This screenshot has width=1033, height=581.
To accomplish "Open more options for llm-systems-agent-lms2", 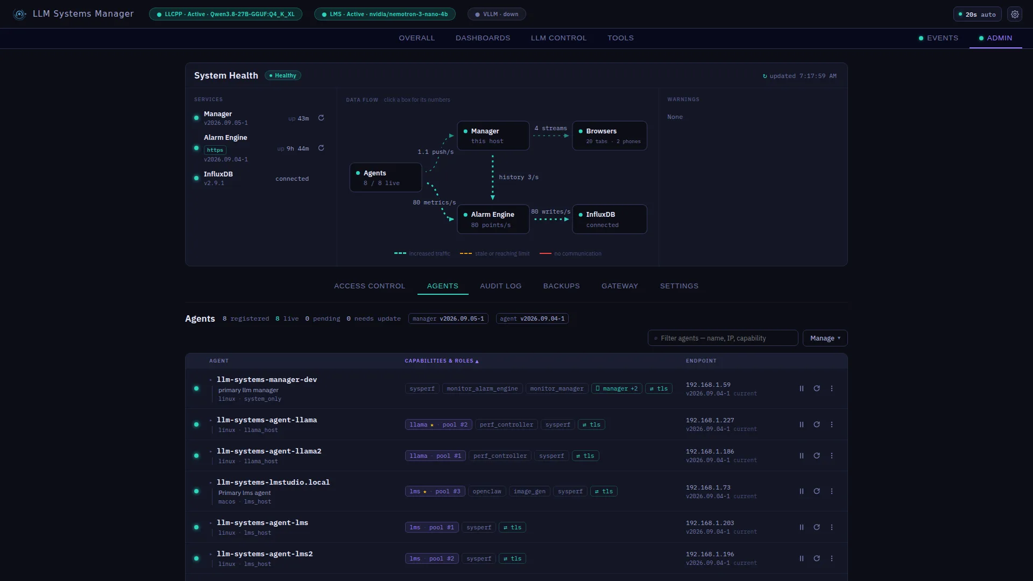I will 832,558.
